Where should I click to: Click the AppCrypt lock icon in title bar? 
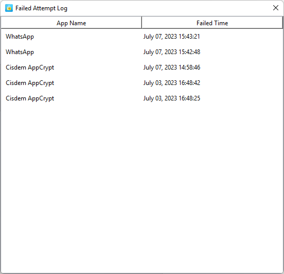point(9,8)
